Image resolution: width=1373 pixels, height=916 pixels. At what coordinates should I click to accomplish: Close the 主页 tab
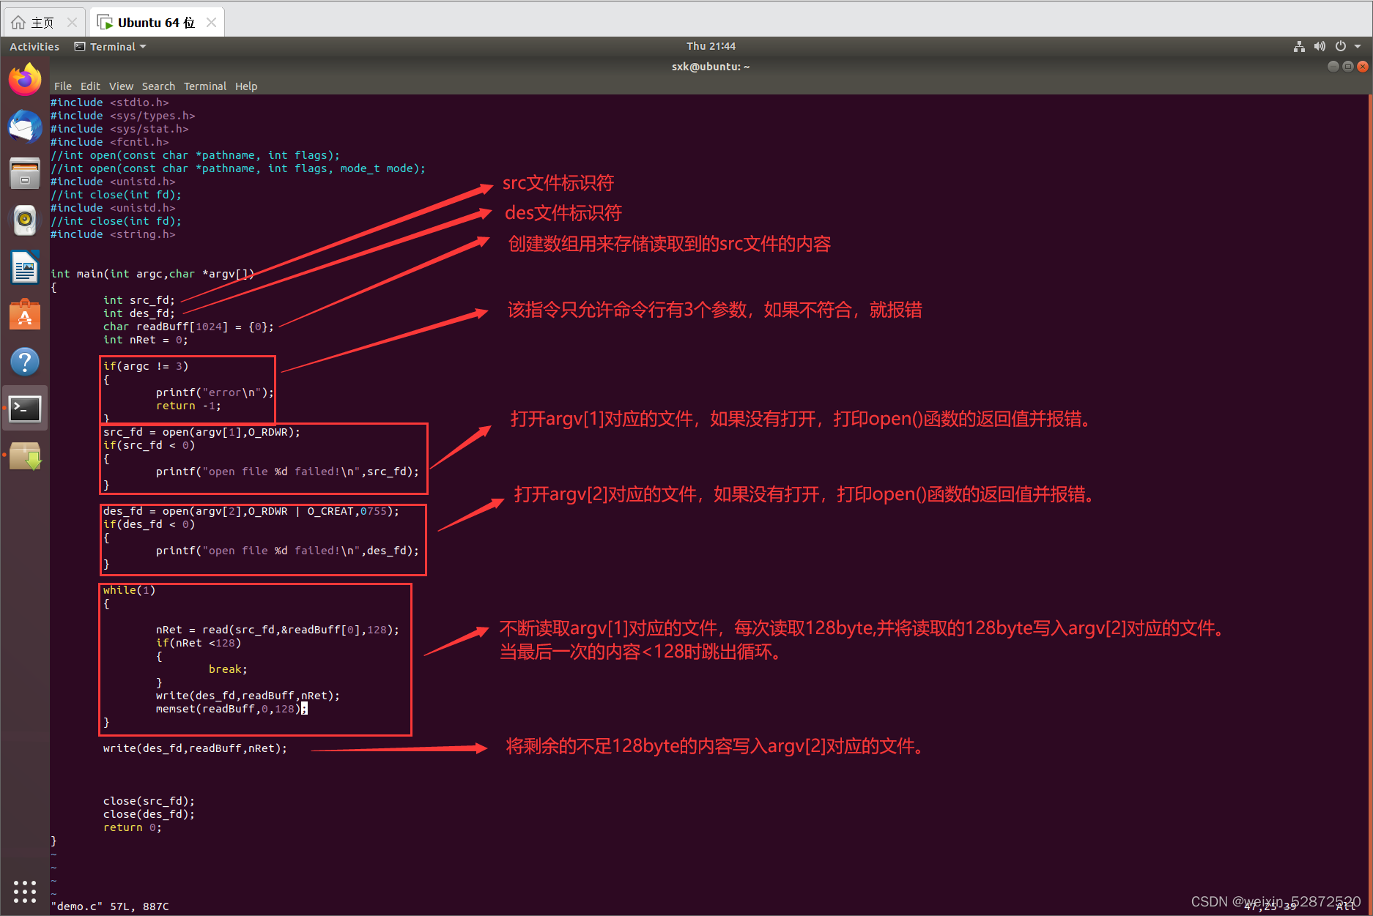click(x=72, y=21)
